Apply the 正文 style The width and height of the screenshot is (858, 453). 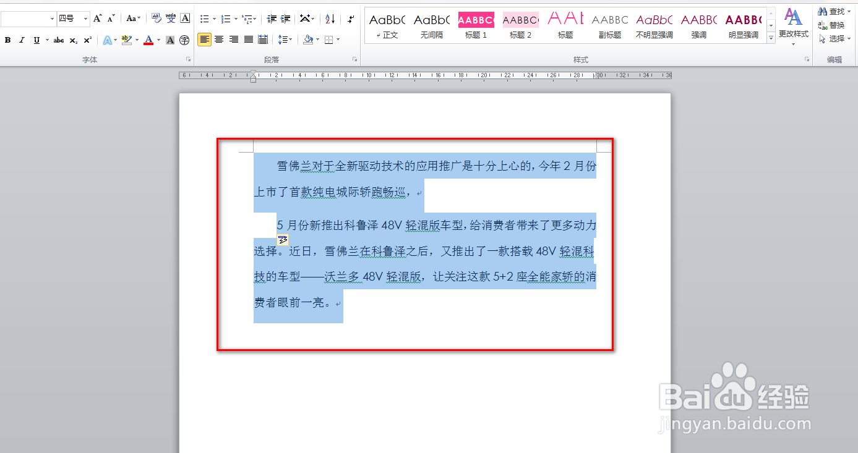[387, 26]
